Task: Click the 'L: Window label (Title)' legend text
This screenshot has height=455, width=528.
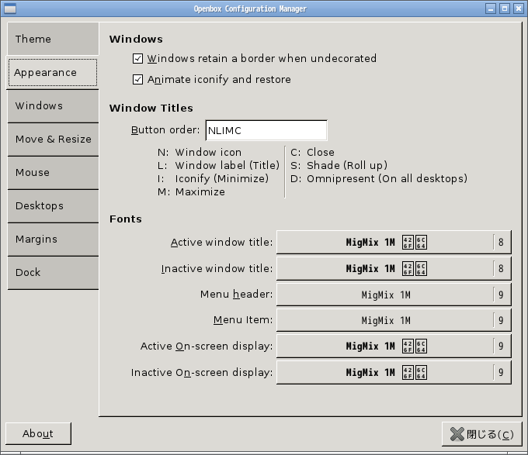Action: point(218,165)
